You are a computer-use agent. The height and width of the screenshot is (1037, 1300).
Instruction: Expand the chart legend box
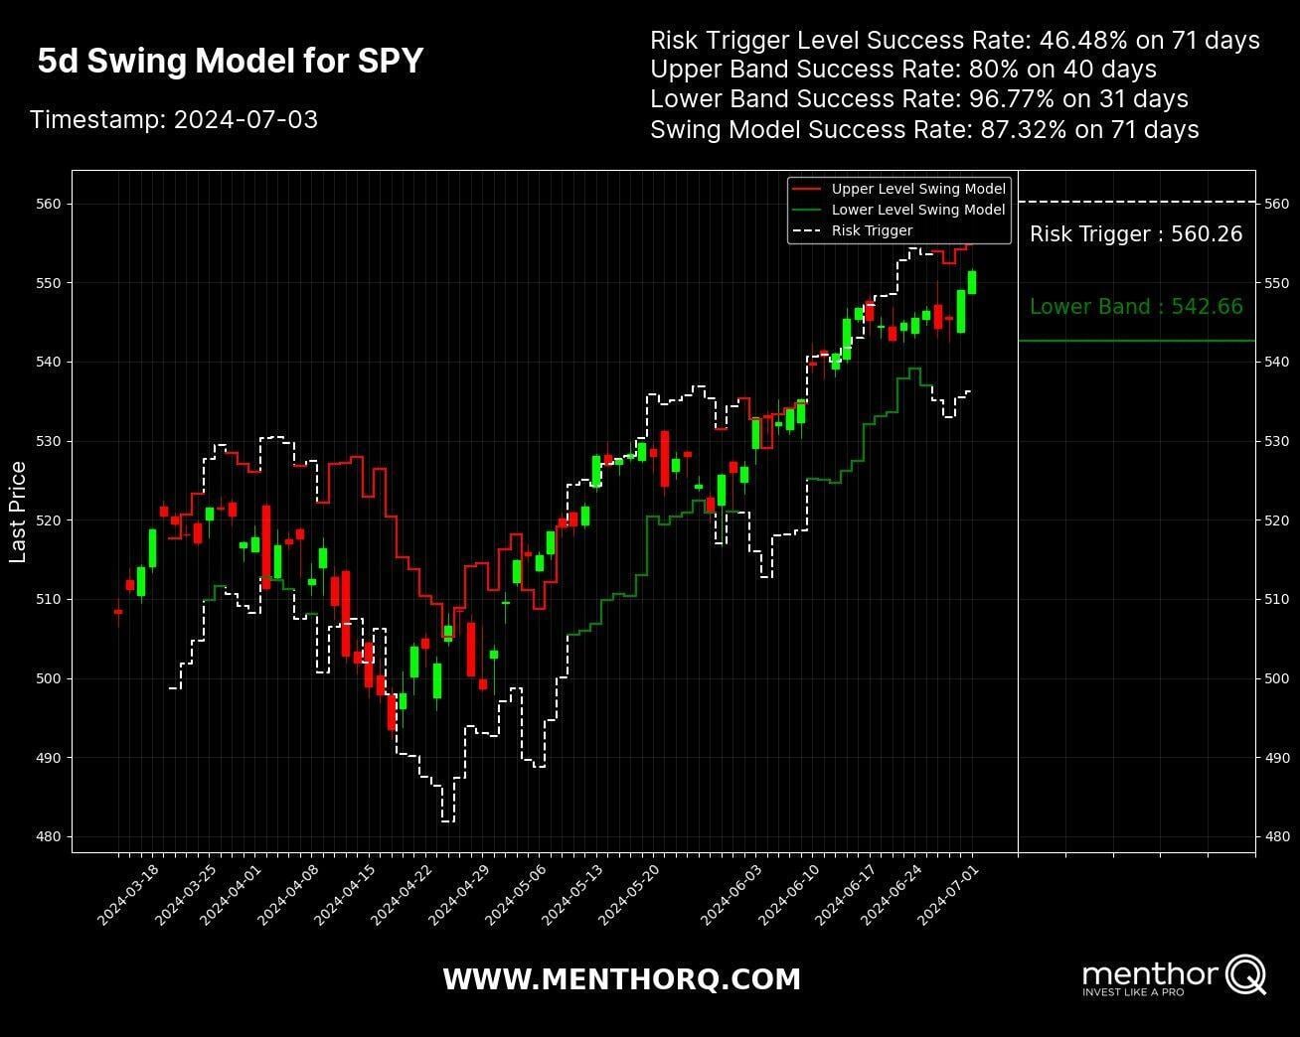coord(899,209)
